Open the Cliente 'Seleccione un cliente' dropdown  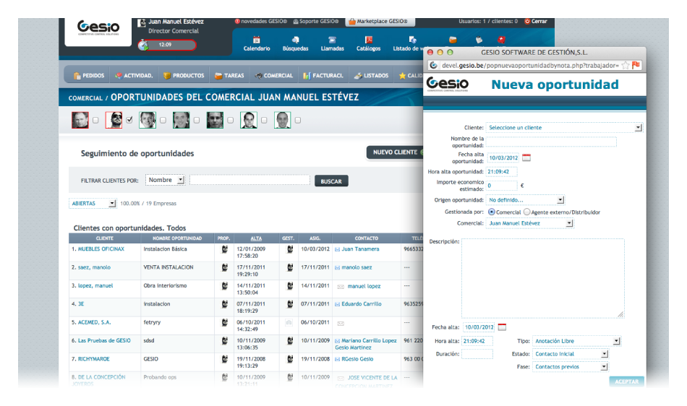coord(564,127)
